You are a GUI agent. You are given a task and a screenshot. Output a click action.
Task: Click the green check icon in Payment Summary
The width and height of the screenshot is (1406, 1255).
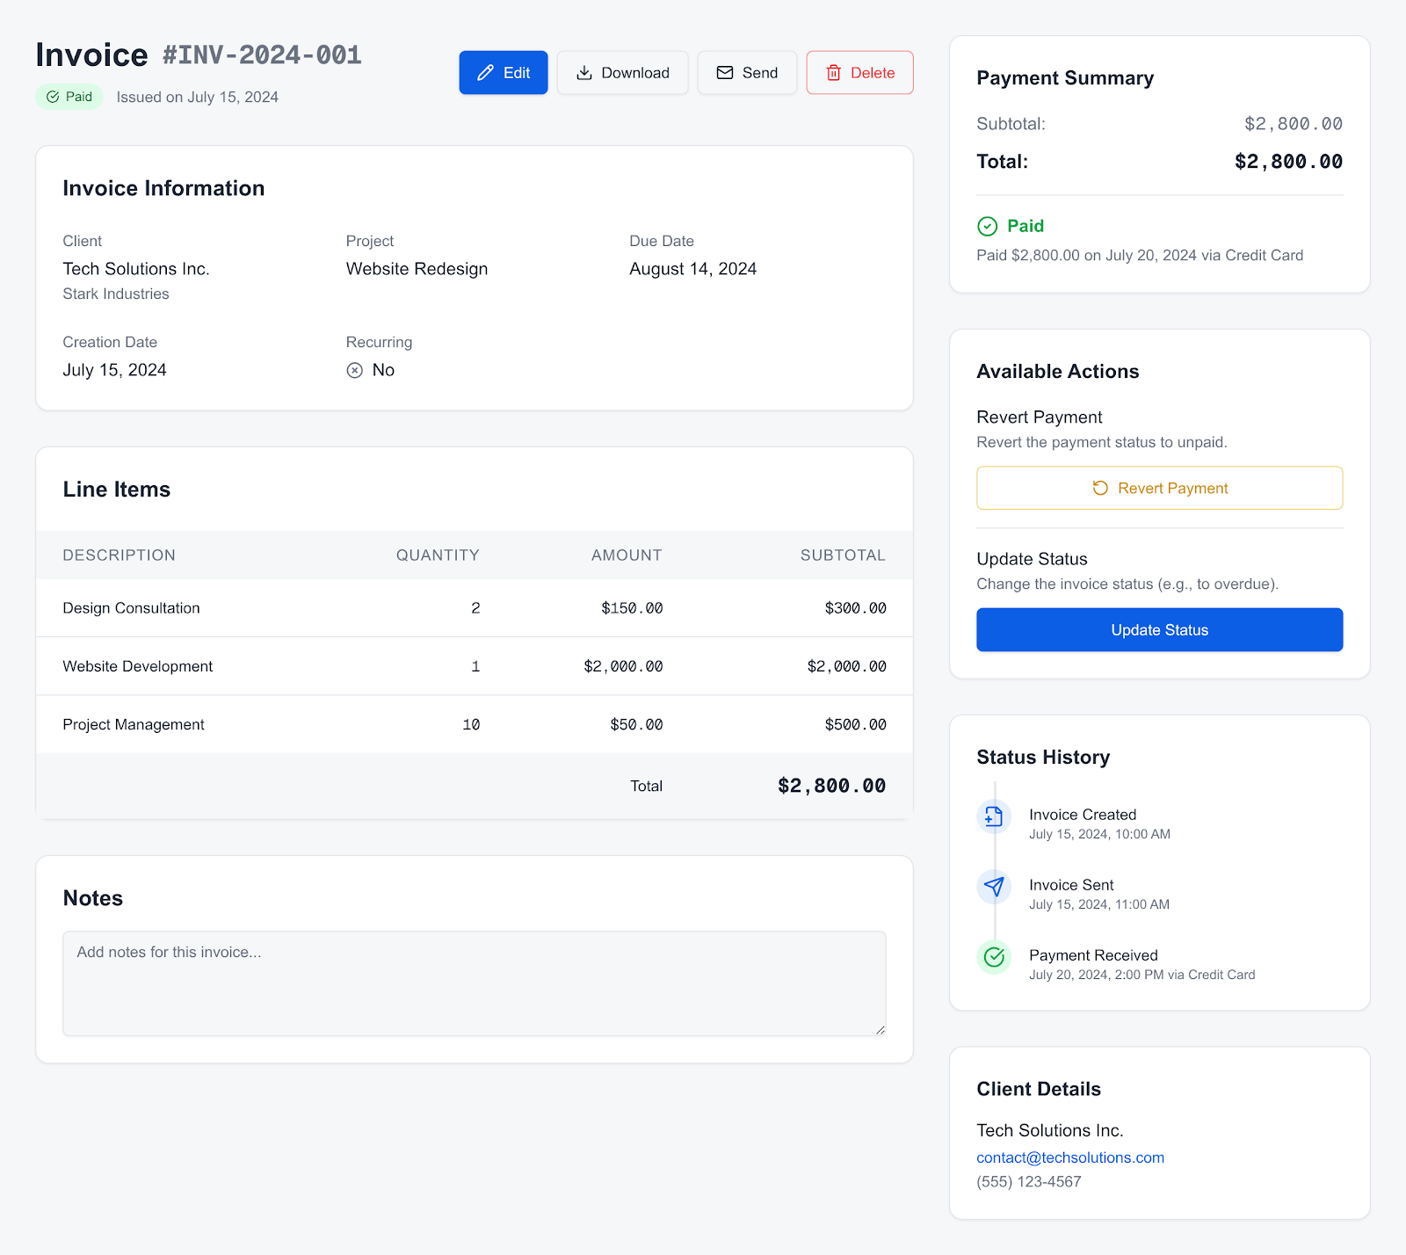[987, 226]
